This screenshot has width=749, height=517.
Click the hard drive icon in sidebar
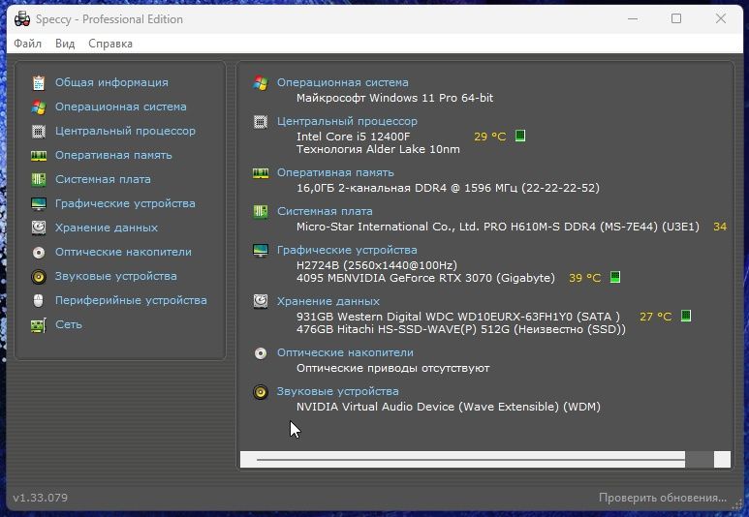(x=39, y=228)
